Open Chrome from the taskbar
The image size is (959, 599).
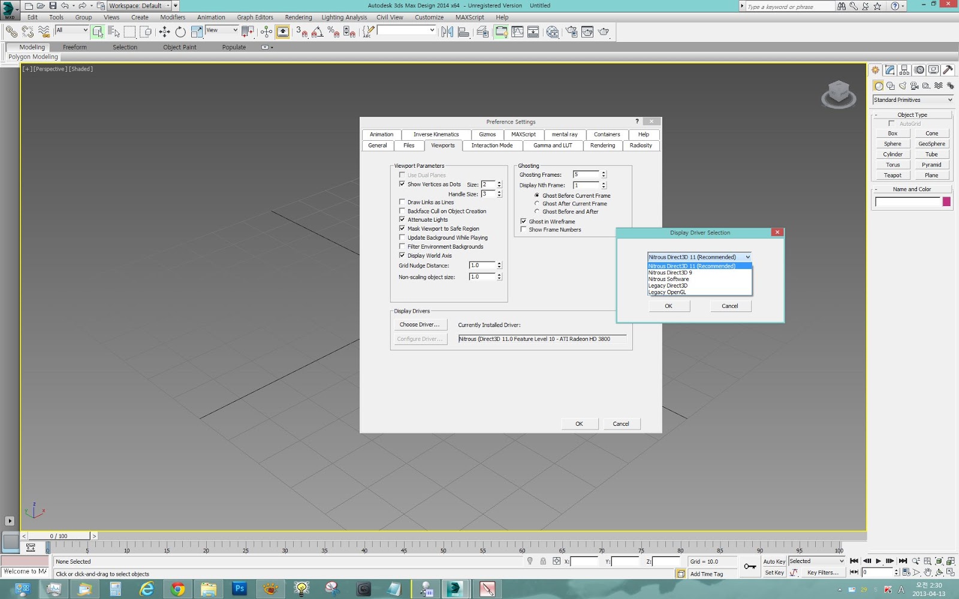[177, 589]
